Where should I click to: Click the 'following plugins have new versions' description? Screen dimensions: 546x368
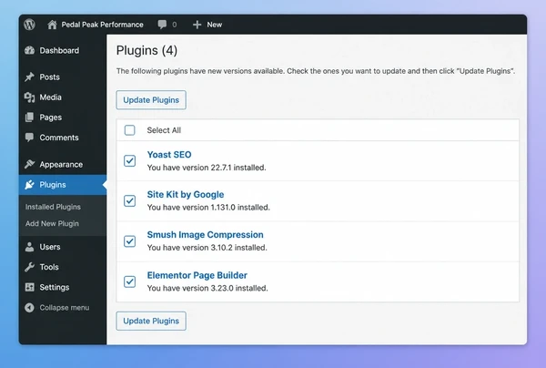[316, 71]
